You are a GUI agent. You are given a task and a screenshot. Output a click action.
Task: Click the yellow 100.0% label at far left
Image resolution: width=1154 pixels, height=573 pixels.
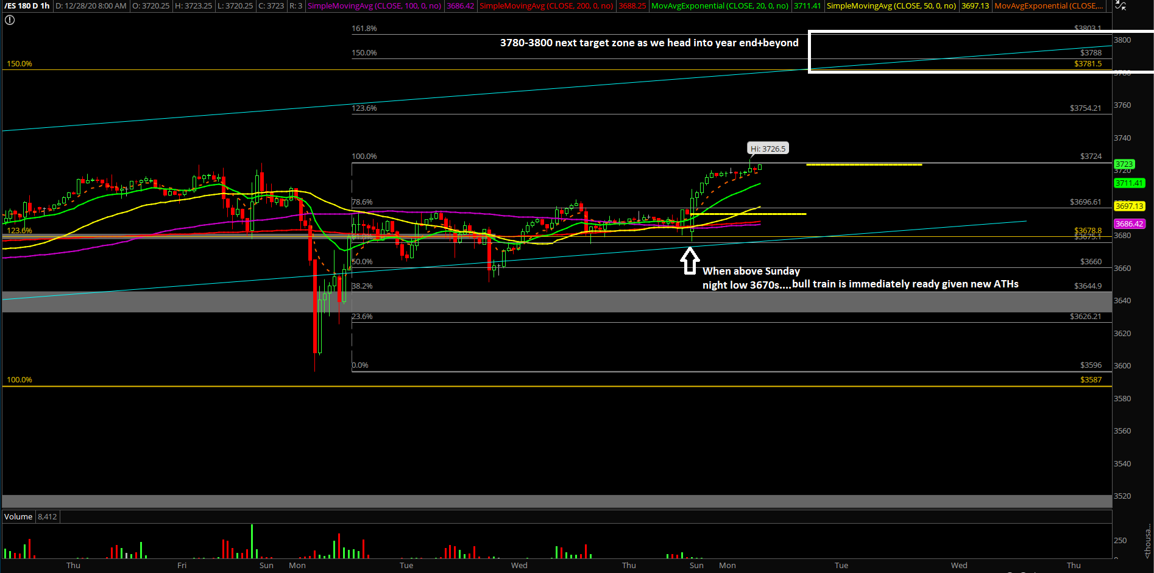pyautogui.click(x=19, y=380)
